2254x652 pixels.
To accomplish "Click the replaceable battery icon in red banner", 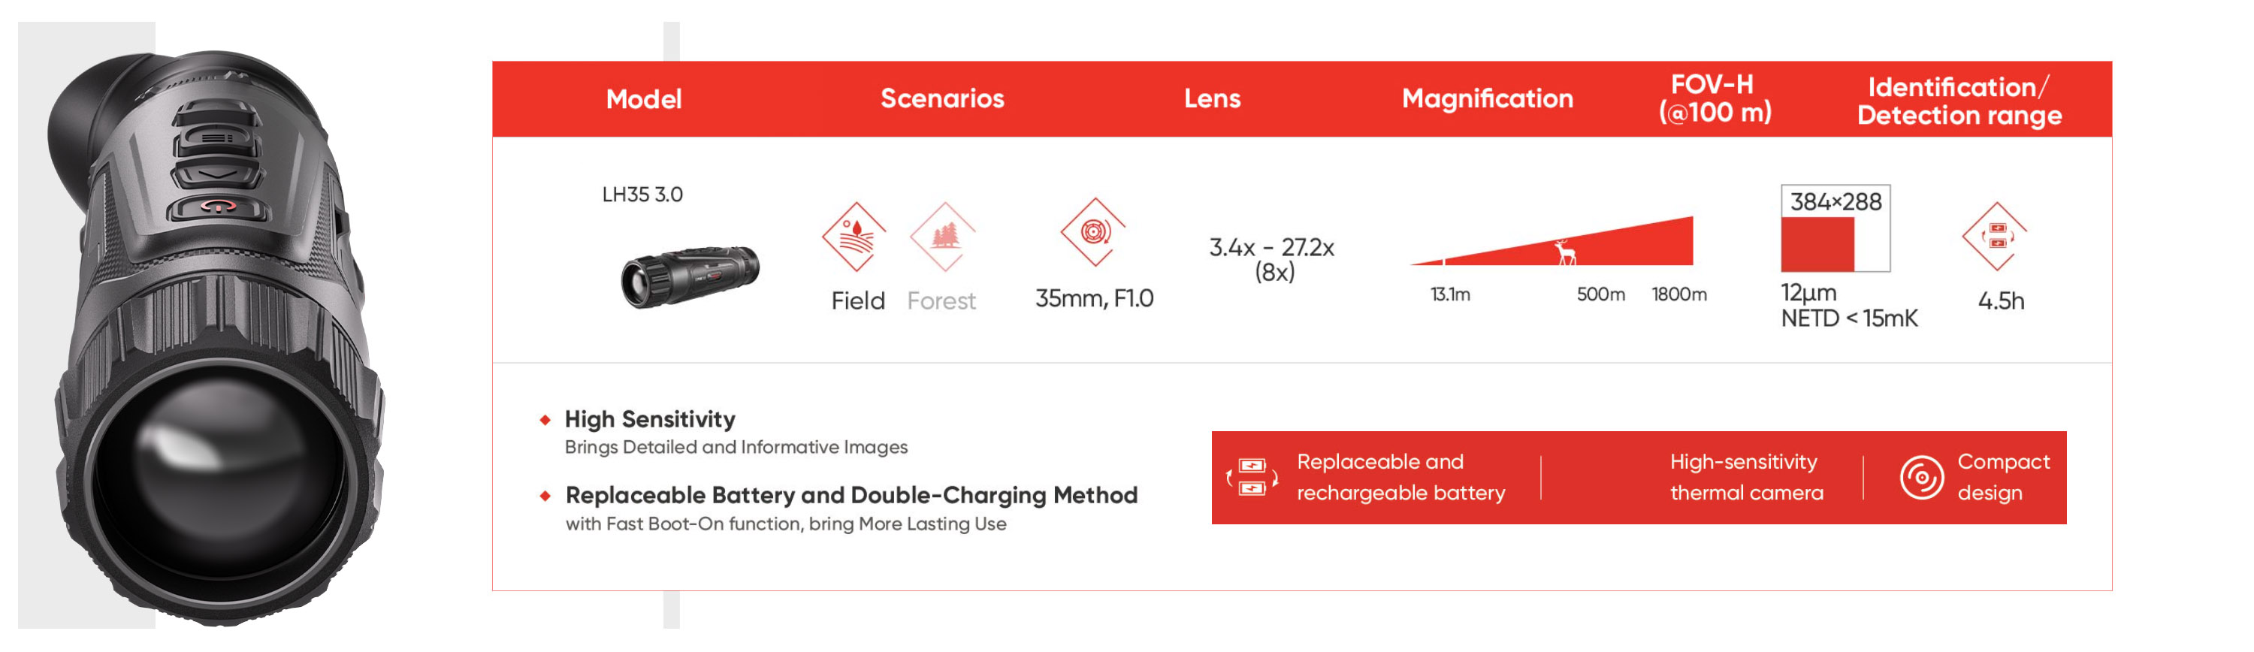I will 1252,477.
